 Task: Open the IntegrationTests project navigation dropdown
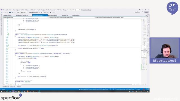26,17
